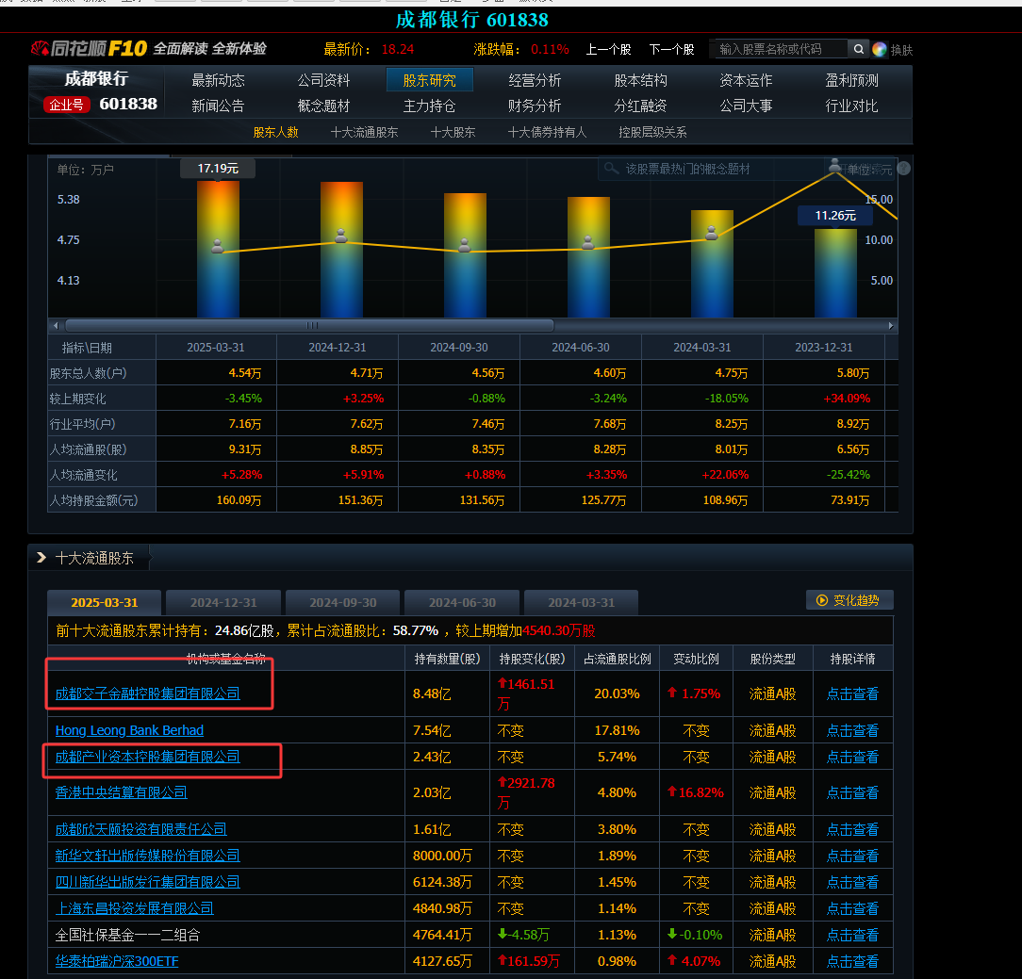Jump to the 十大股东 subsection
The height and width of the screenshot is (979, 1022).
coord(453,132)
